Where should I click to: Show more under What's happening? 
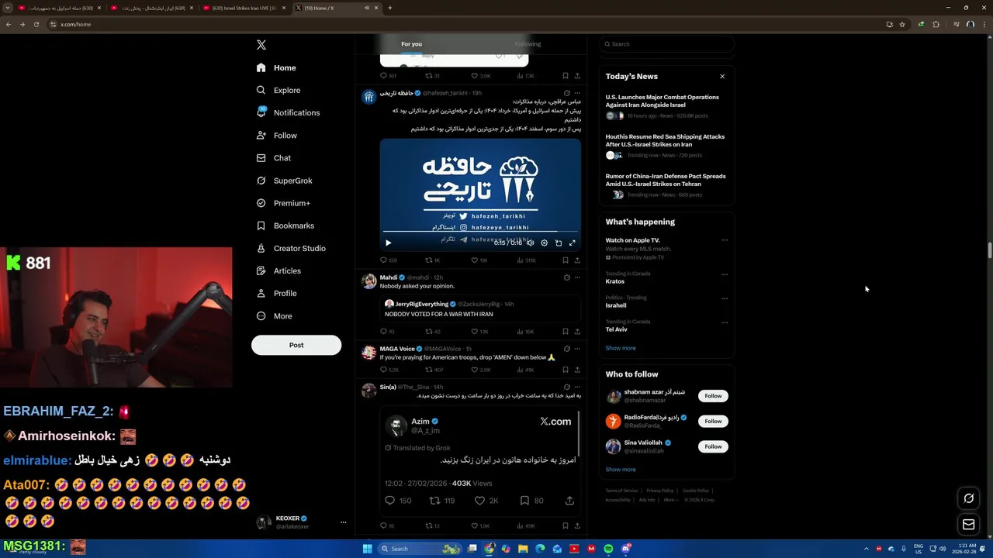point(620,348)
